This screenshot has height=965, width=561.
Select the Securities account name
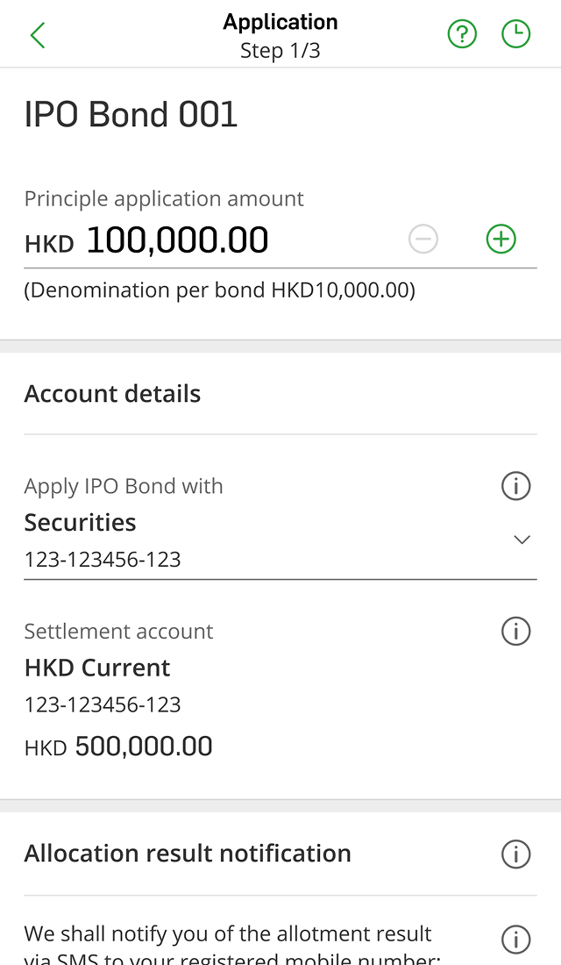click(x=81, y=523)
